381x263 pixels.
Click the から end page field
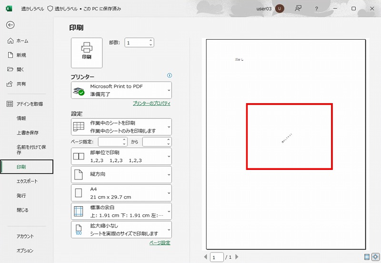[154, 142]
